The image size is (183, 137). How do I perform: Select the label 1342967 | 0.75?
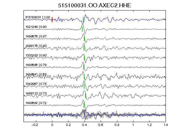pos(36,84)
